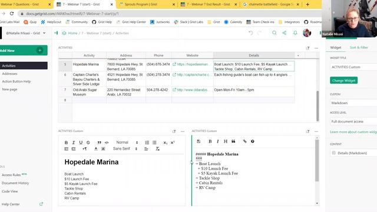Click the Change Widget button
The width and height of the screenshot is (377, 212).
point(343,81)
